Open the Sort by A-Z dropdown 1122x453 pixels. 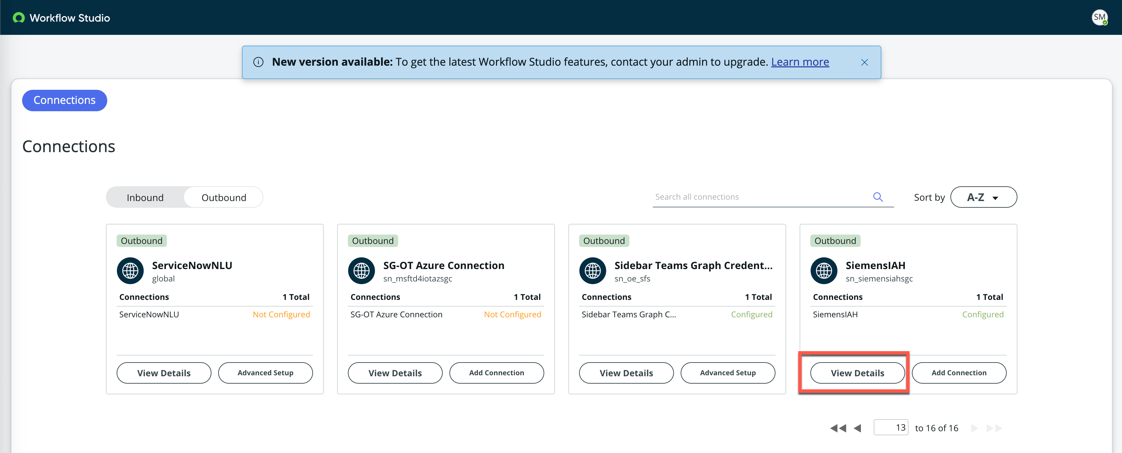[x=984, y=197]
